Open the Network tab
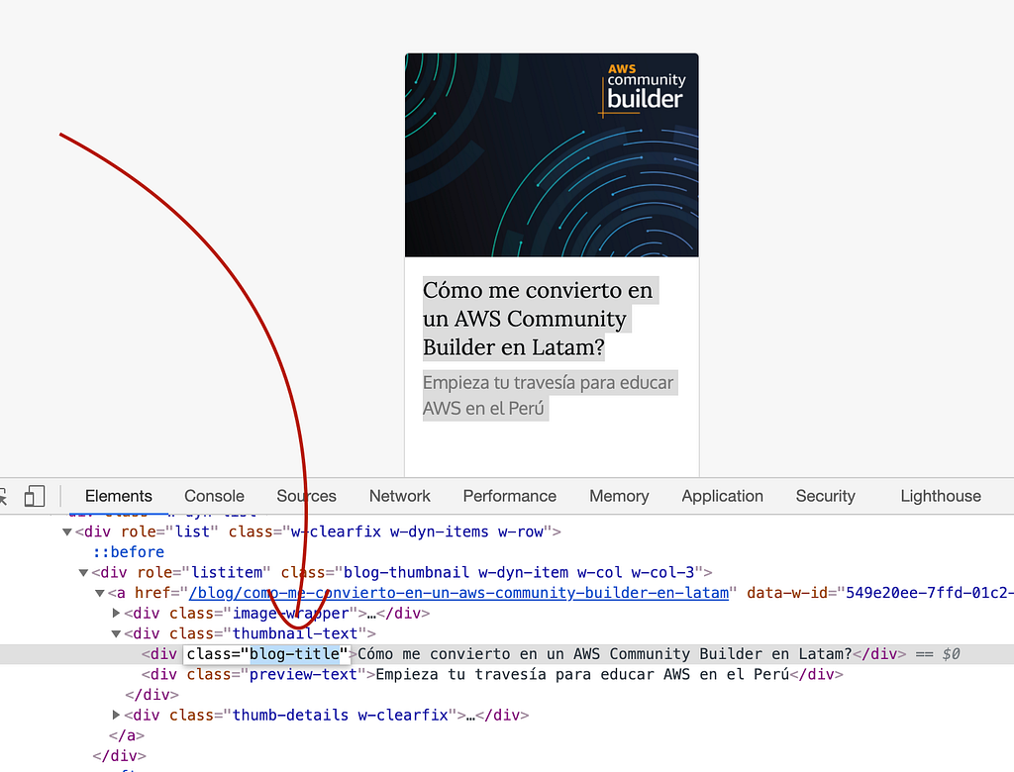This screenshot has width=1014, height=772. [400, 496]
